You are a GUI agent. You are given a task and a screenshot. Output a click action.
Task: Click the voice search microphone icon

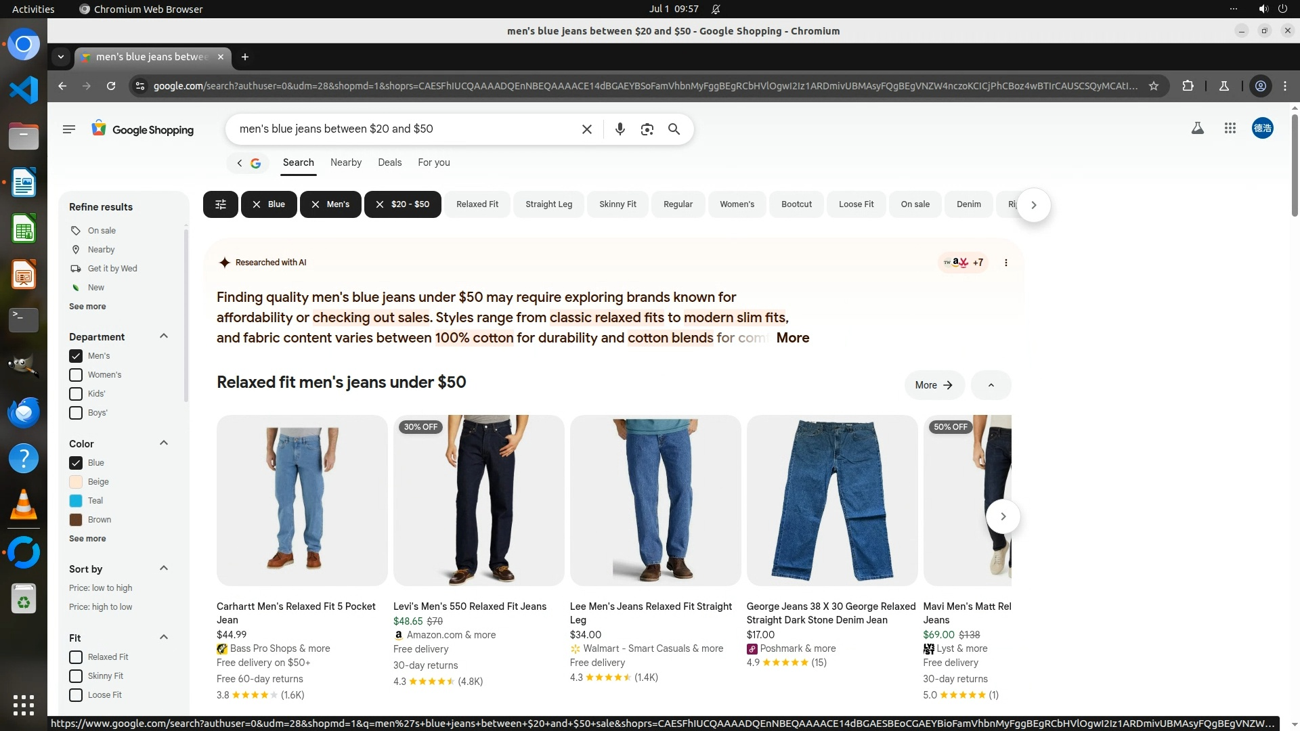click(620, 129)
